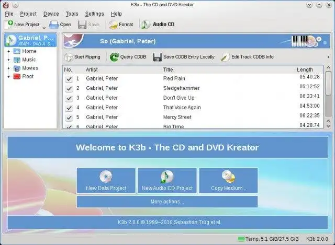Expand the Music tree node
Image resolution: width=335 pixels, height=245 pixels.
[x=9, y=60]
